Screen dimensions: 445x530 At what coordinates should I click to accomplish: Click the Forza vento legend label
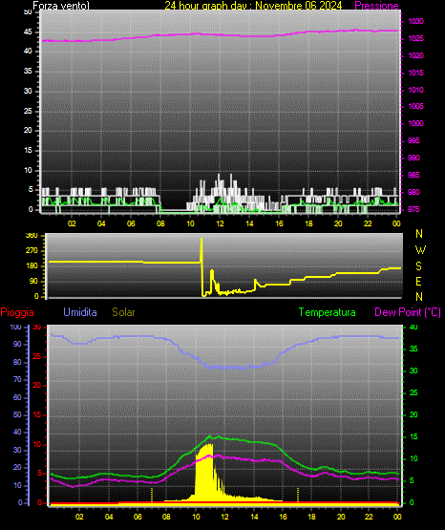[61, 5]
